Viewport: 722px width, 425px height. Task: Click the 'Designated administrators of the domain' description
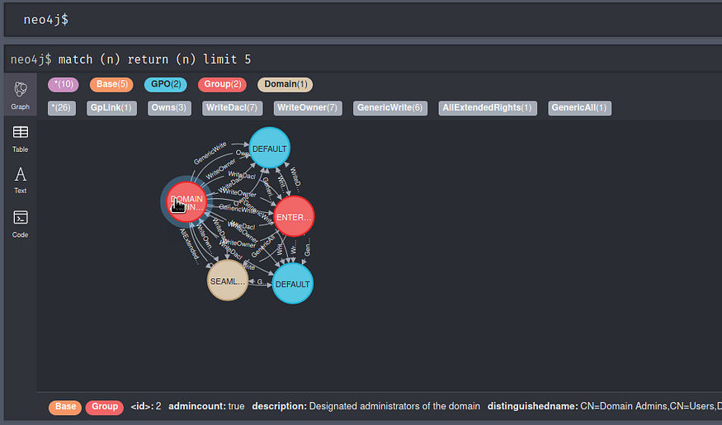coord(394,406)
